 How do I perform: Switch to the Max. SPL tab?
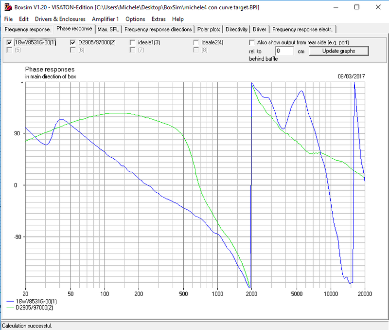pyautogui.click(x=108, y=29)
